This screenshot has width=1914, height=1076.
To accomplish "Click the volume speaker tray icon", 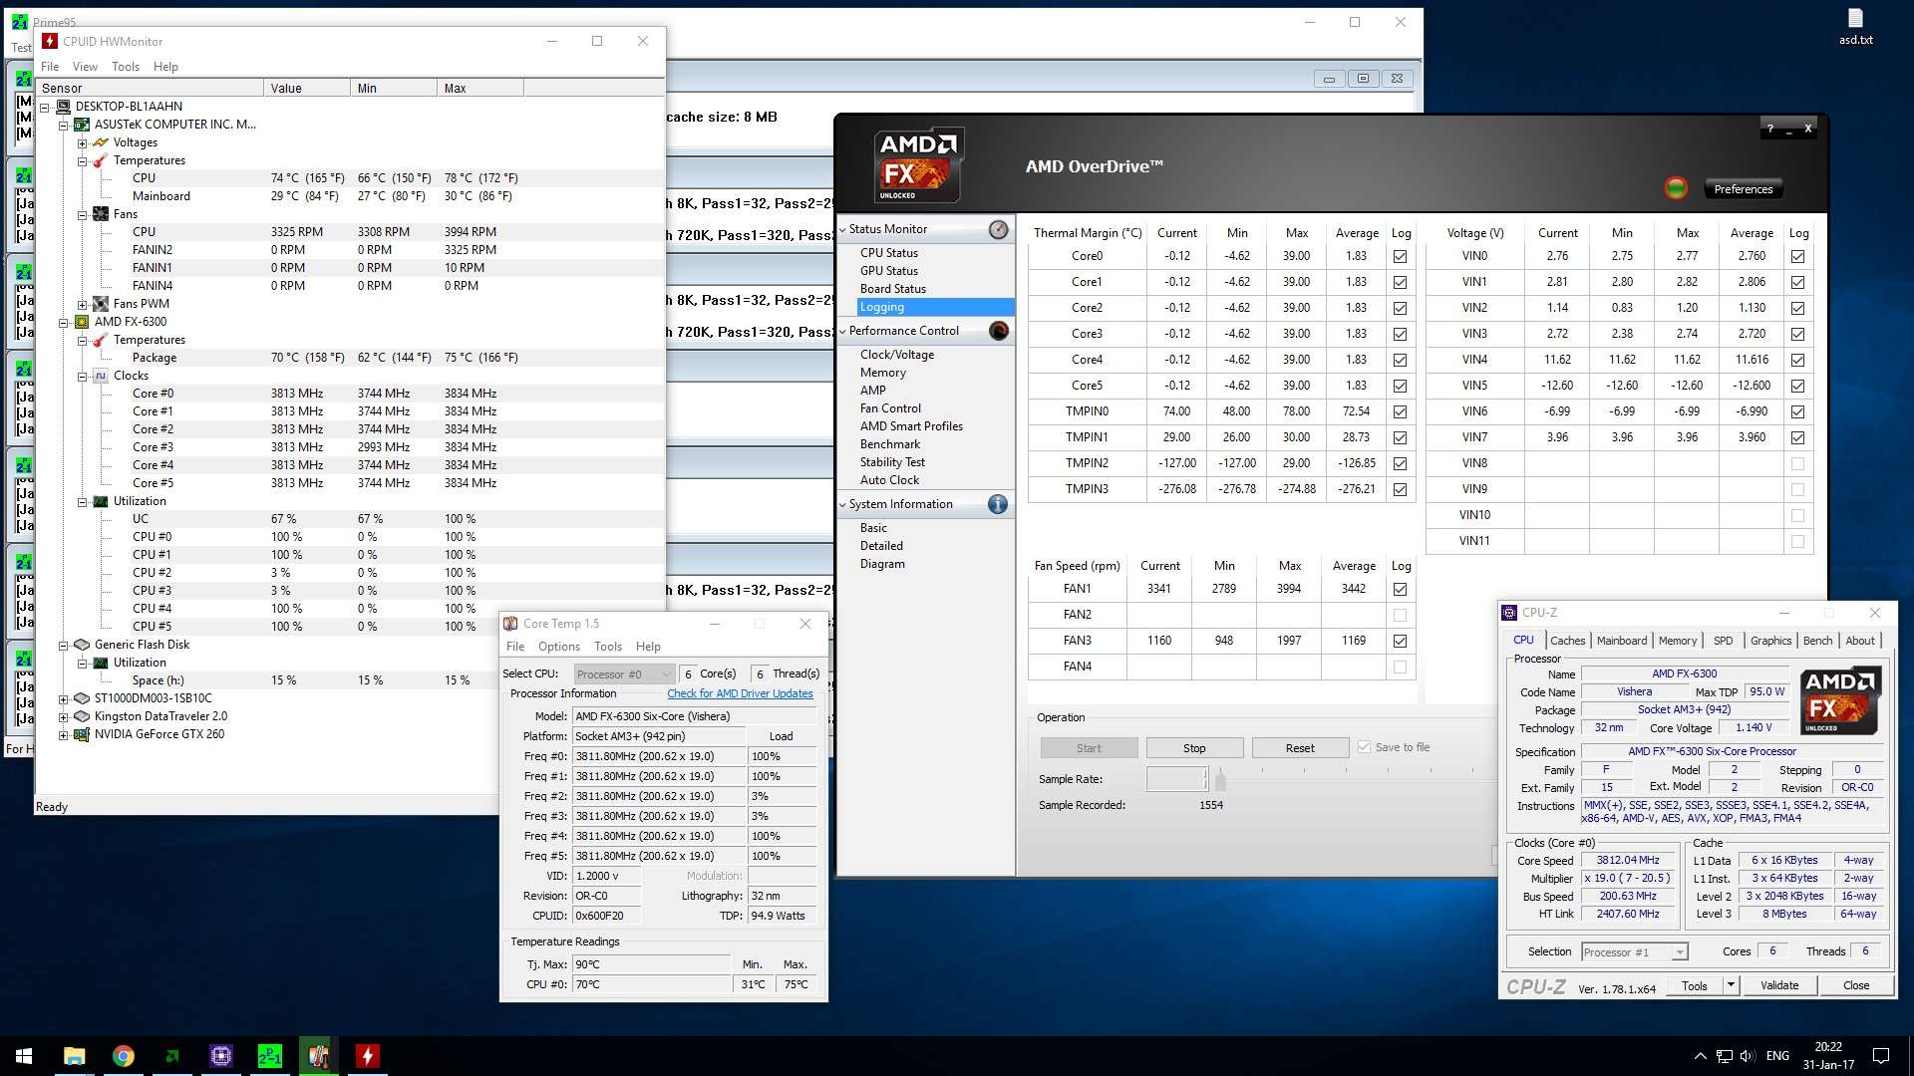I will 1748,1056.
